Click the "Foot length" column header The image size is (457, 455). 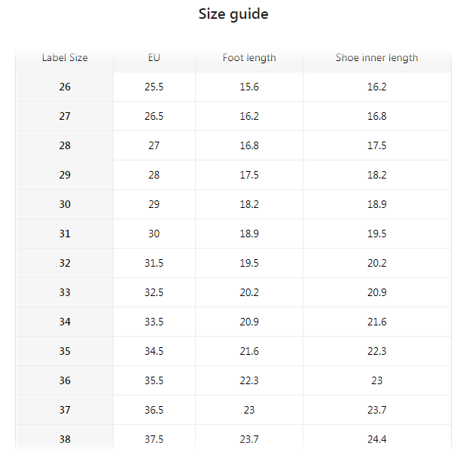(x=249, y=58)
